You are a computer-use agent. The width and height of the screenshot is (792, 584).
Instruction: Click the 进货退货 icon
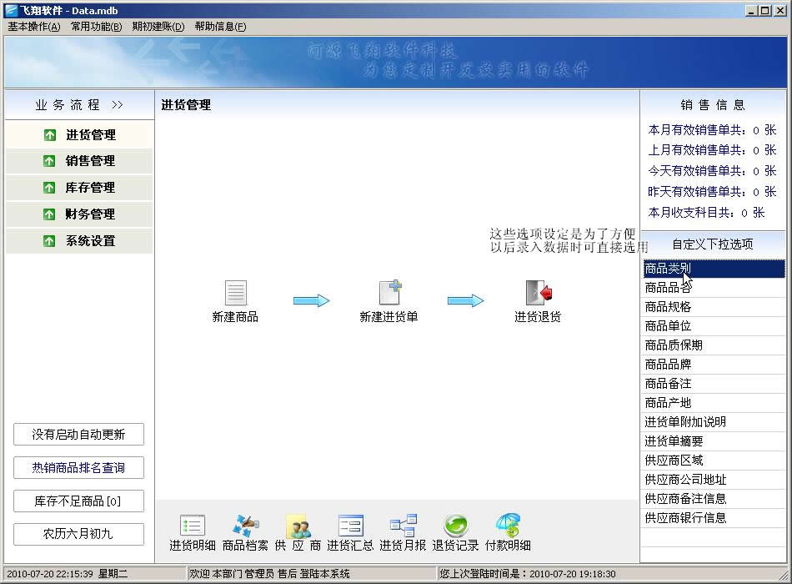[x=539, y=293]
